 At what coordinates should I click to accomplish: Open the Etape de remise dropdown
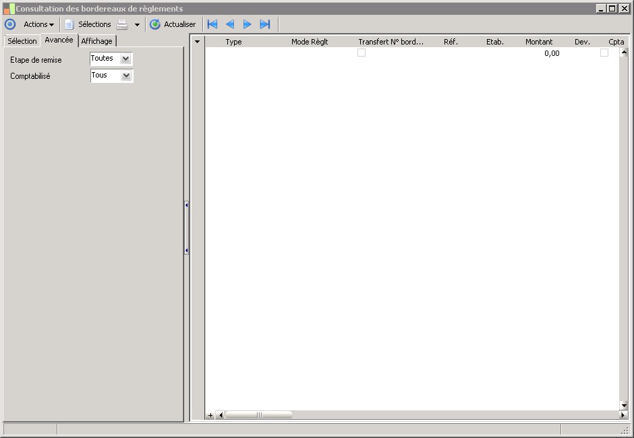pos(125,59)
